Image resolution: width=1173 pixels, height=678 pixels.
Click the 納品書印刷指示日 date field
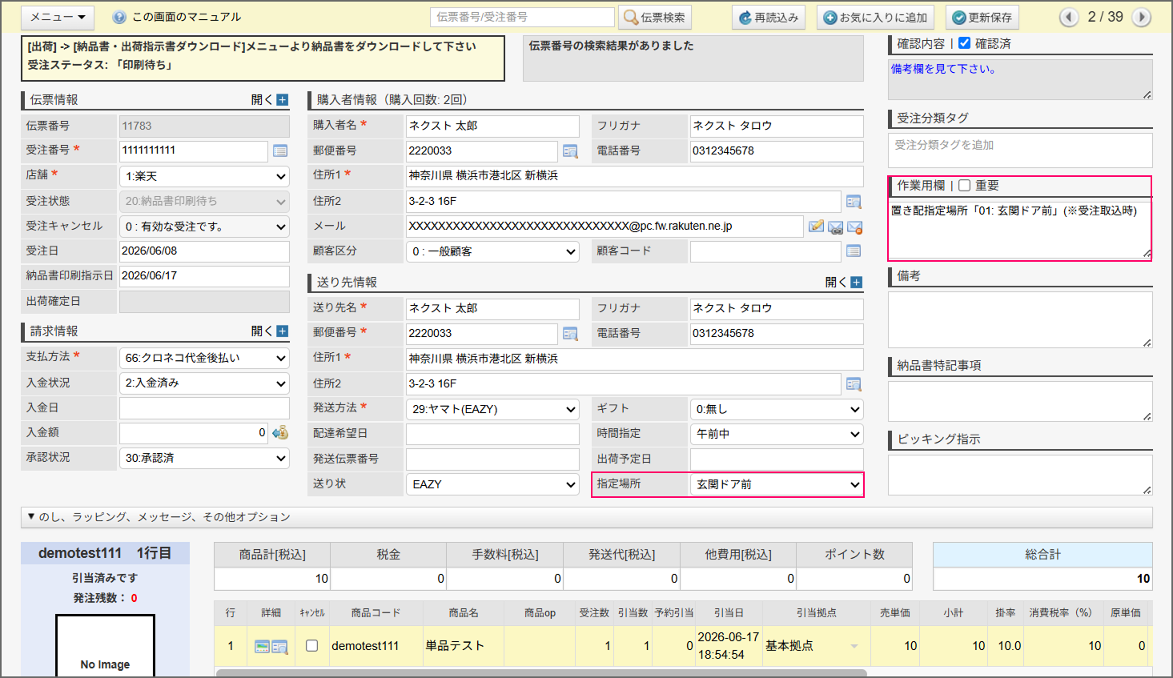click(205, 276)
